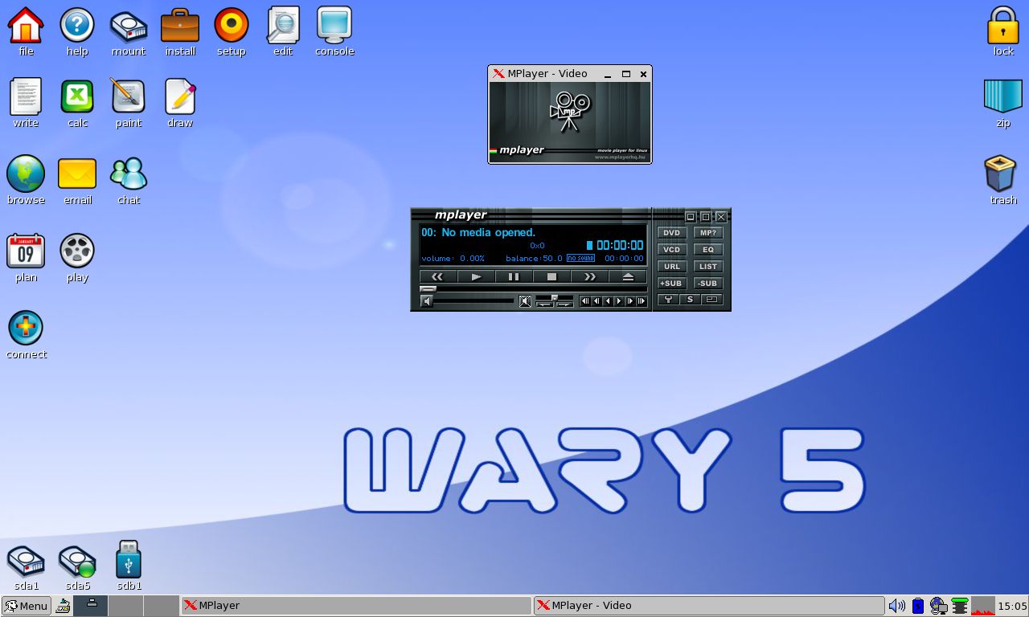The image size is (1029, 617).
Task: Open the install briefcase icon
Action: [180, 31]
